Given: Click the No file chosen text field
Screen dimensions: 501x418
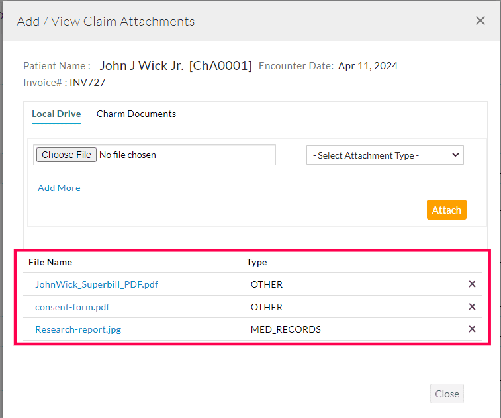Looking at the screenshot, I should 154,155.
